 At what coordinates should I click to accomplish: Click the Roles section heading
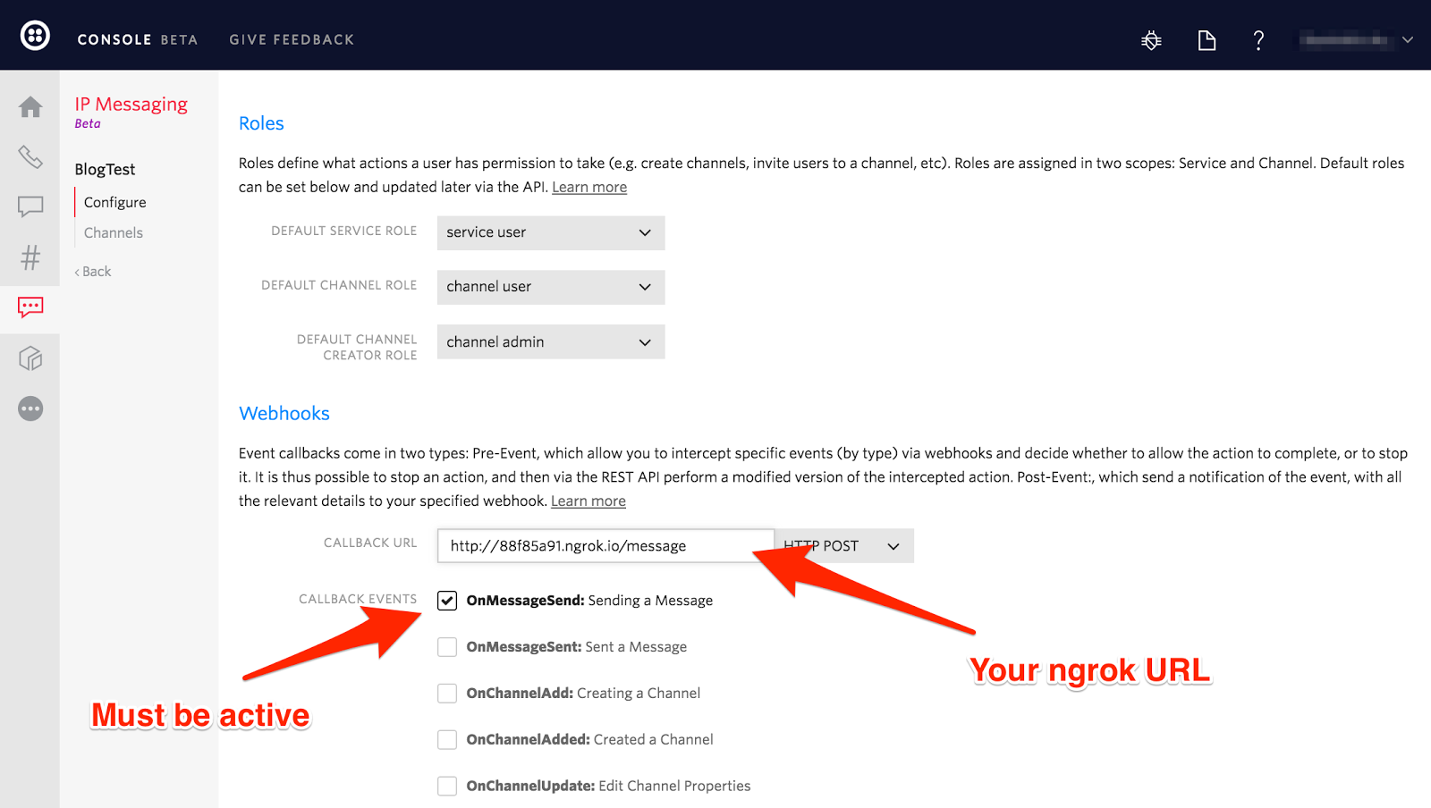coord(261,123)
